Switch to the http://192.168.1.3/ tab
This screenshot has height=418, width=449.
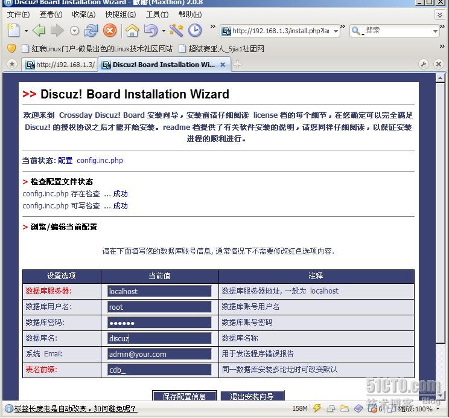pos(60,65)
